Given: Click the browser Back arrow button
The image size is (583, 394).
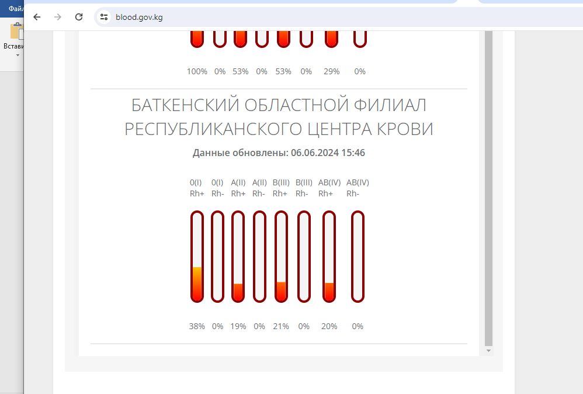Looking at the screenshot, I should (x=37, y=17).
